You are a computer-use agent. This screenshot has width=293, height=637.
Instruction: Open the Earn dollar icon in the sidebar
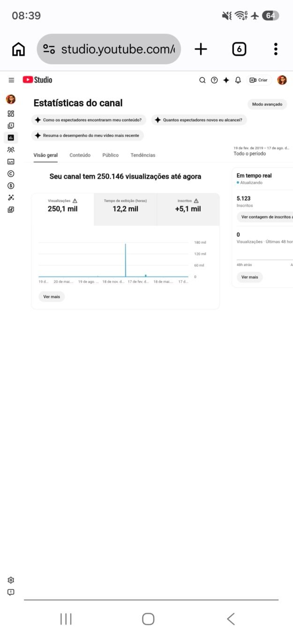[11, 186]
